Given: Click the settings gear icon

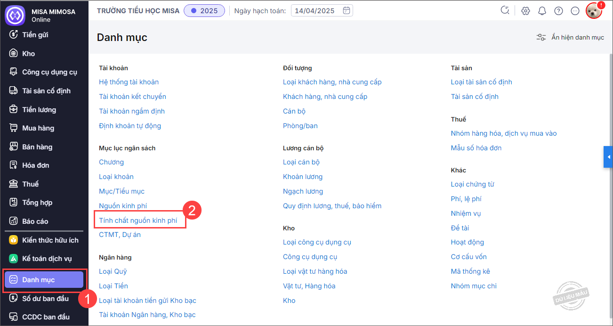Looking at the screenshot, I should (x=526, y=11).
